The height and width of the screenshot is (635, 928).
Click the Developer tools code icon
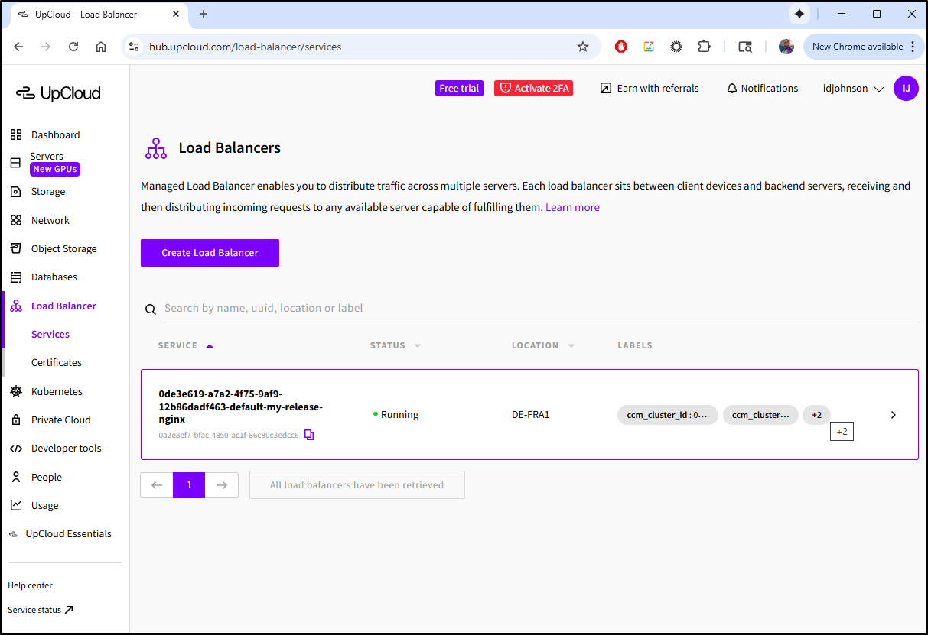[x=16, y=449]
